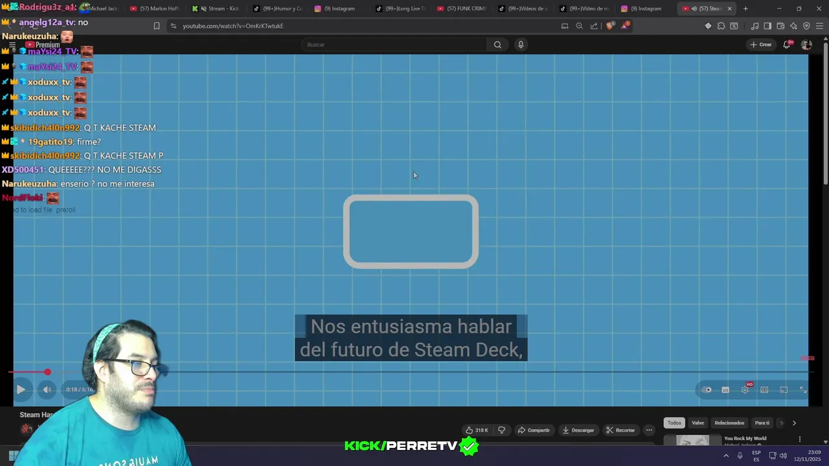This screenshot has height=466, width=829.
Task: Click the Recortar clip button
Action: point(620,430)
